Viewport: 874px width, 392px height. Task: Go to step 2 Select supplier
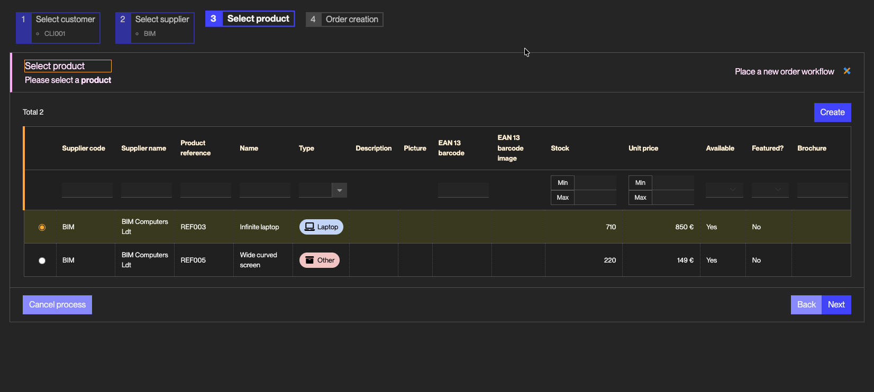155,27
